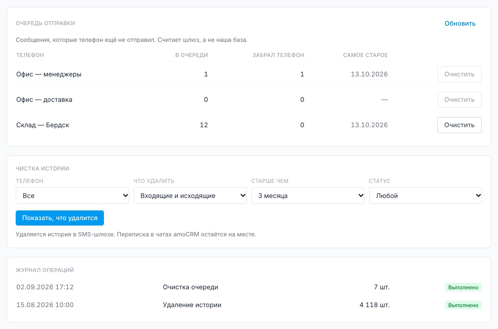Image resolution: width=498 pixels, height=329 pixels.
Task: Click Выполнено badge for Удаление истории
Action: (463, 305)
